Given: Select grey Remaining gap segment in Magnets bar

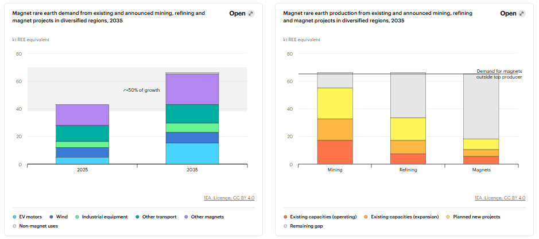Looking at the screenshot, I should point(481,106).
